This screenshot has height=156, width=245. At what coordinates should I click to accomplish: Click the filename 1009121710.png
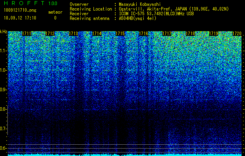[x=20, y=11]
